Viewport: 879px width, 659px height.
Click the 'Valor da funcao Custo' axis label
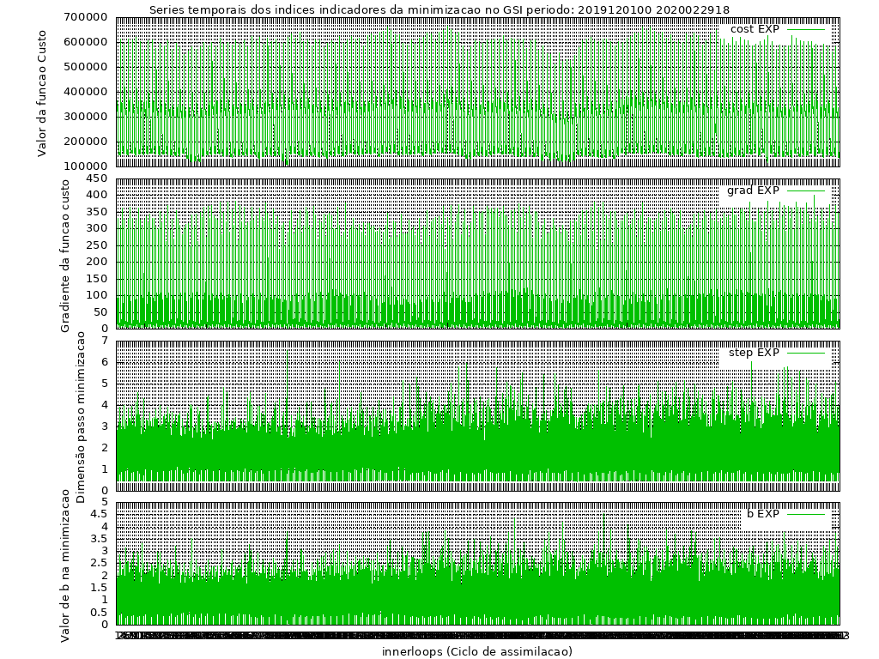click(x=43, y=91)
